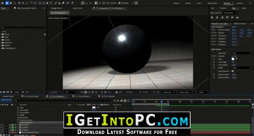
Task: Click the timeline timecode 0:00:04:27
Action: click(x=6, y=100)
